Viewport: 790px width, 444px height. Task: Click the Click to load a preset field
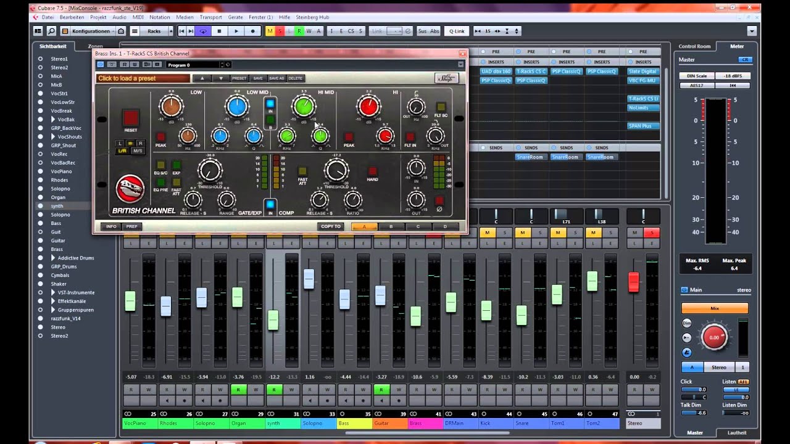coord(143,78)
